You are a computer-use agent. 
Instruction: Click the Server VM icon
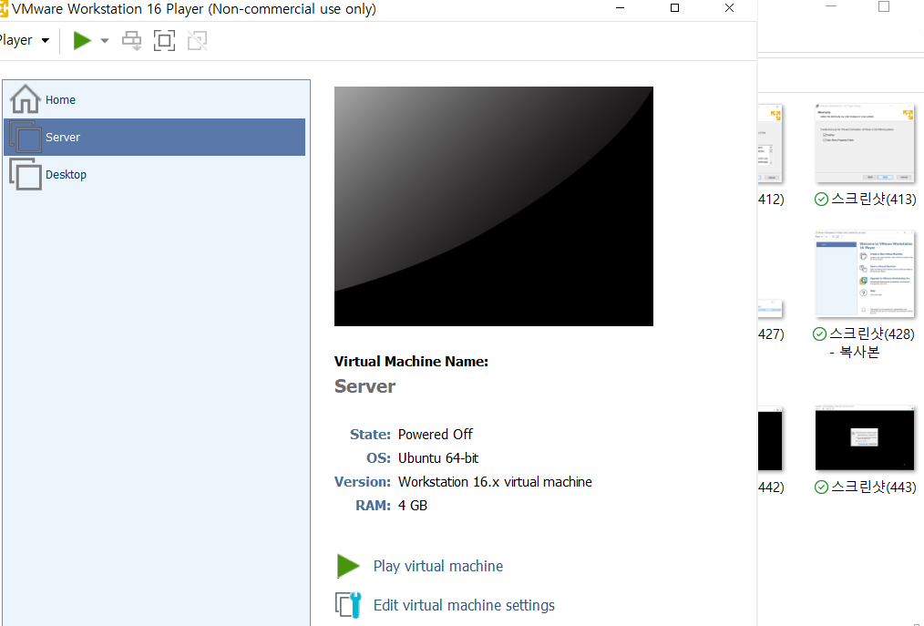pos(26,137)
